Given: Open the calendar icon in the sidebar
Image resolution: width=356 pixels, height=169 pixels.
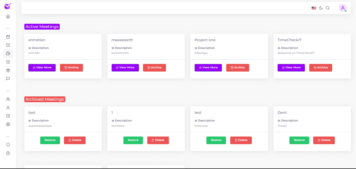Looking at the screenshot, I should [8, 37].
